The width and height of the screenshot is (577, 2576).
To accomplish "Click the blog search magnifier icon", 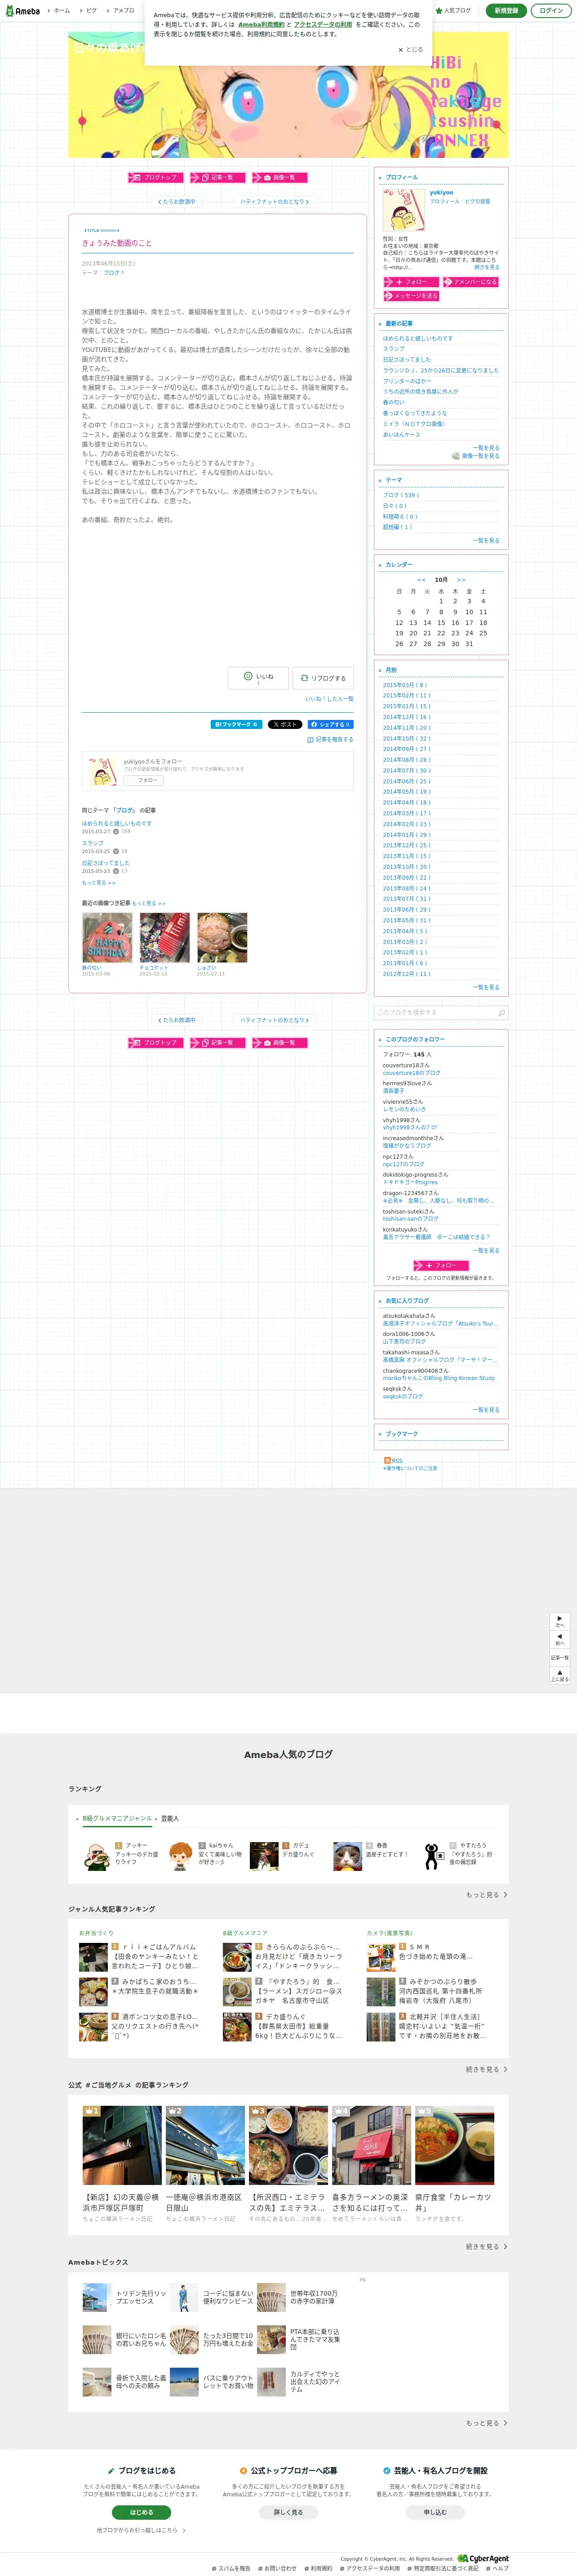I will coord(501,1013).
